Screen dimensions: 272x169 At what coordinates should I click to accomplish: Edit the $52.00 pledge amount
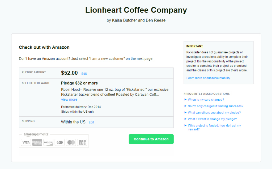coord(84,74)
